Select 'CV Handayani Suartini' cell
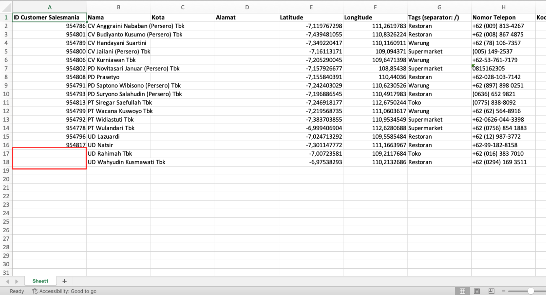Viewport: 546px width, 295px height. pyautogui.click(x=119, y=43)
